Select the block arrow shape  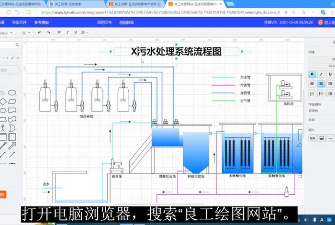point(12,146)
